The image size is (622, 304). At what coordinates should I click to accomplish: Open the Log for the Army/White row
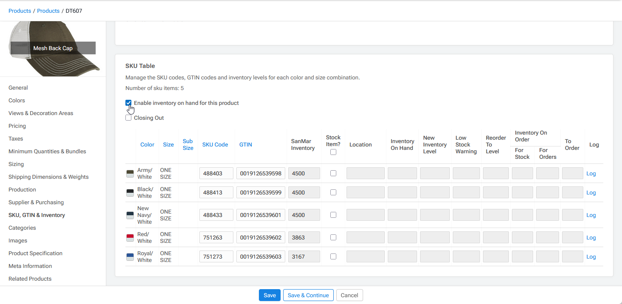(x=591, y=173)
